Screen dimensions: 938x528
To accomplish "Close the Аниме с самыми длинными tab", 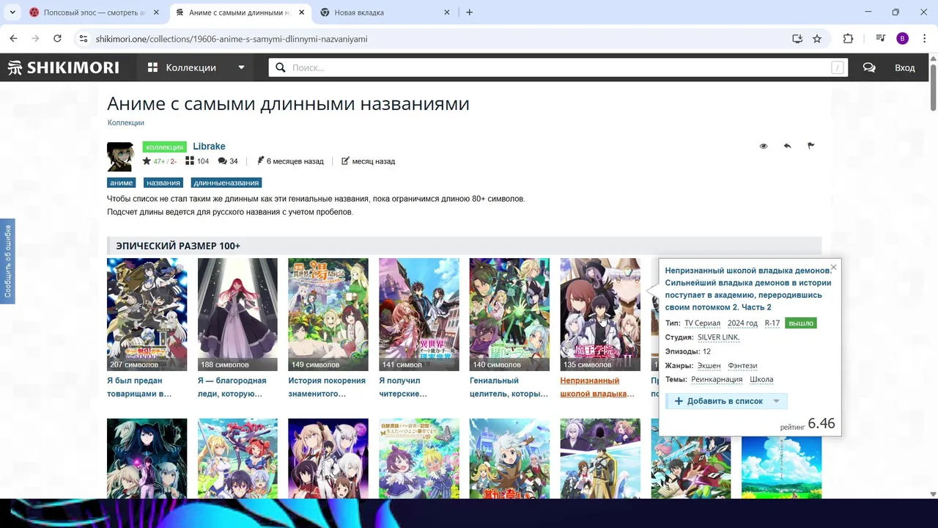I will 302,12.
